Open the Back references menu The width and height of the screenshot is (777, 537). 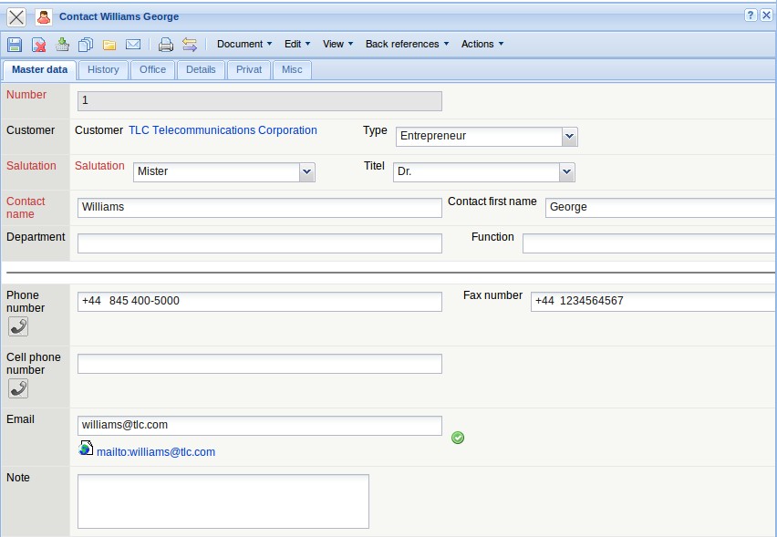[407, 44]
